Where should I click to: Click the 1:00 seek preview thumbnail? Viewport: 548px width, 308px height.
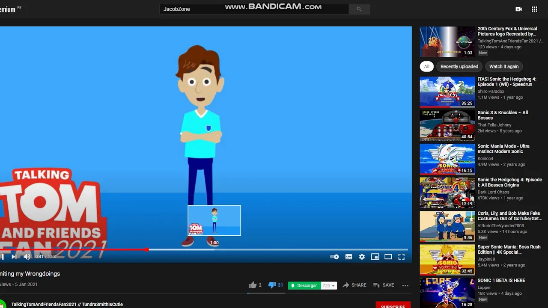pos(214,220)
